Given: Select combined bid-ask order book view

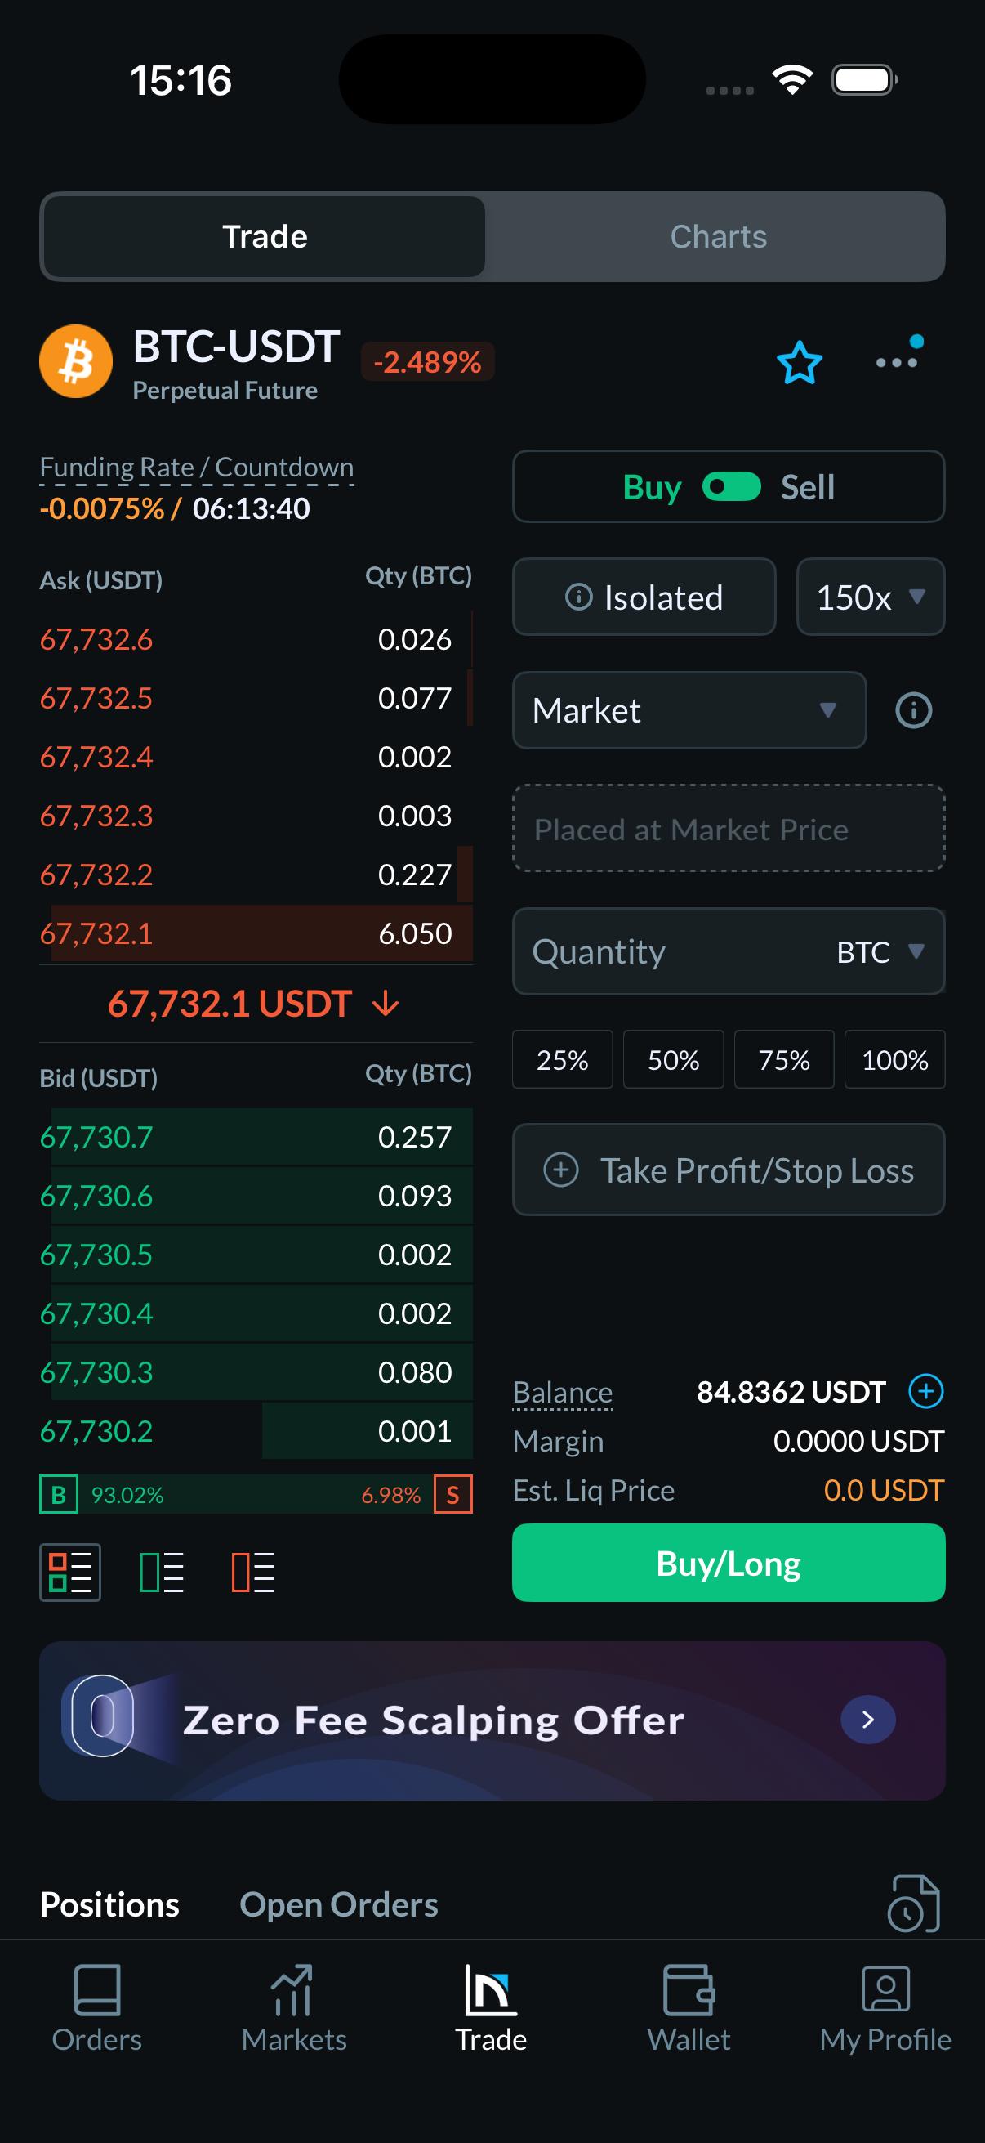Looking at the screenshot, I should pyautogui.click(x=69, y=1573).
